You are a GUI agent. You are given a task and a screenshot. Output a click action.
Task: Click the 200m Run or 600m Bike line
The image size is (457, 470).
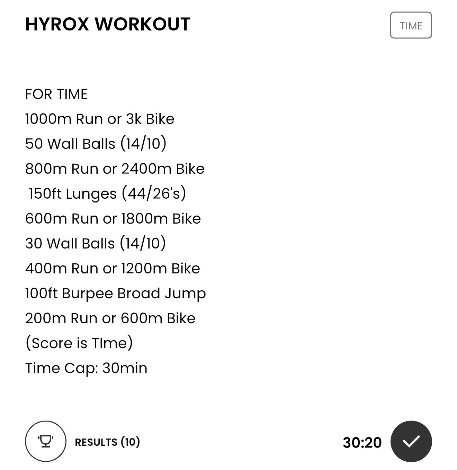[x=110, y=318]
